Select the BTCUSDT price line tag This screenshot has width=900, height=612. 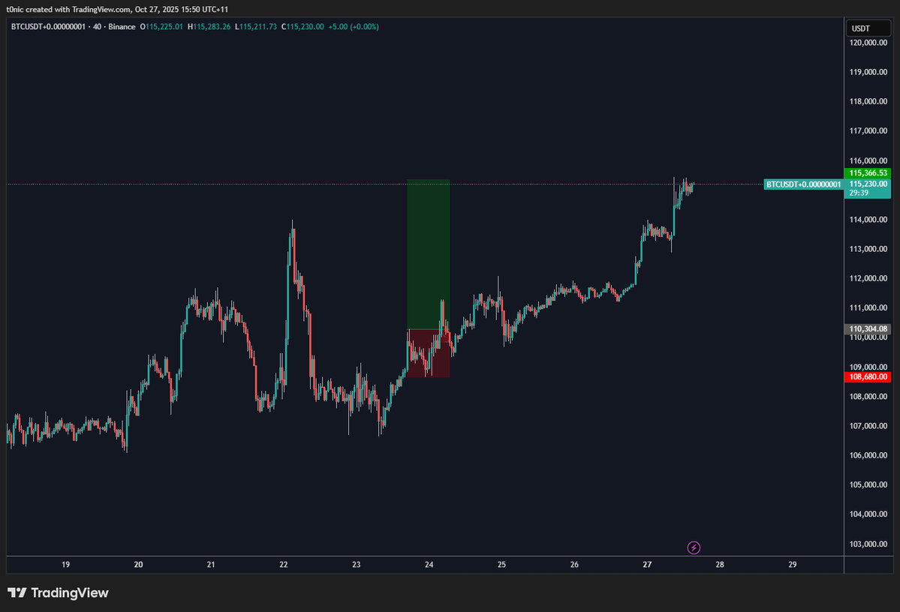click(803, 184)
